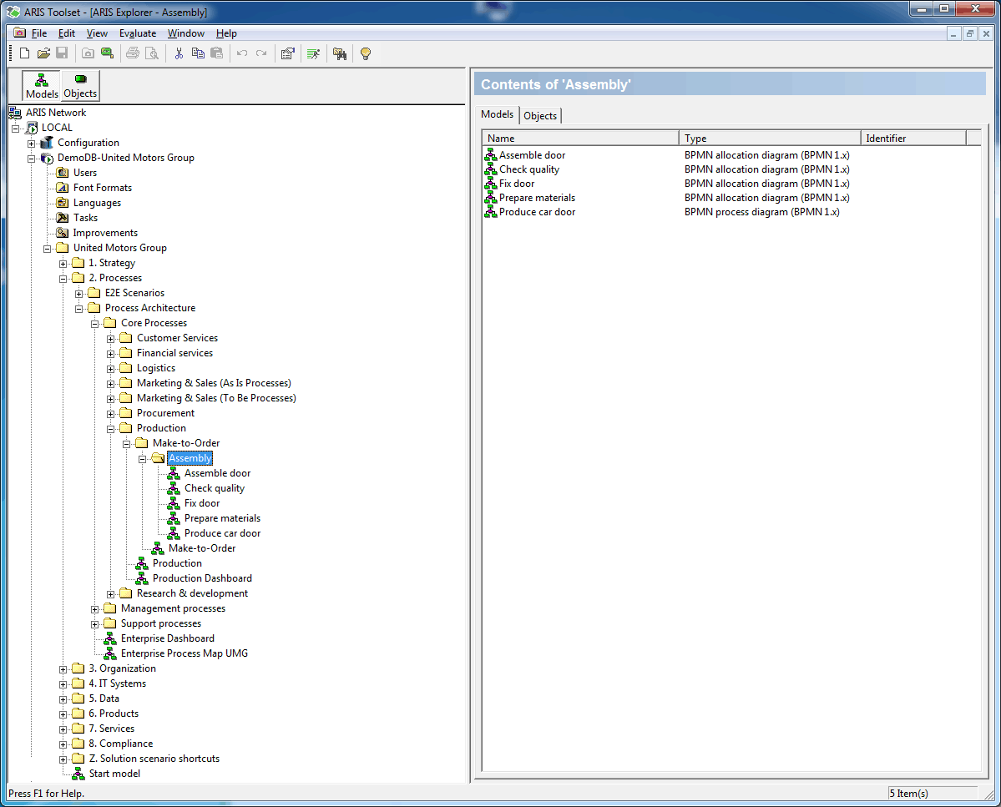Select Fix door in the contents list
This screenshot has width=1001, height=807.
click(x=517, y=183)
